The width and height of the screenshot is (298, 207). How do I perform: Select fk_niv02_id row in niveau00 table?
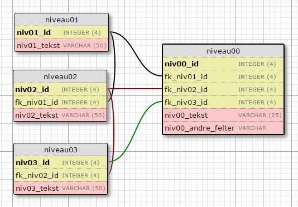click(x=223, y=89)
